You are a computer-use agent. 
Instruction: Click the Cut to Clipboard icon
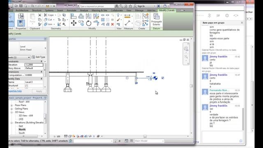tap(40, 15)
